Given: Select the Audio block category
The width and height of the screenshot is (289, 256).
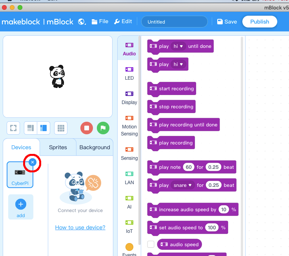Looking at the screenshot, I should 129,49.
